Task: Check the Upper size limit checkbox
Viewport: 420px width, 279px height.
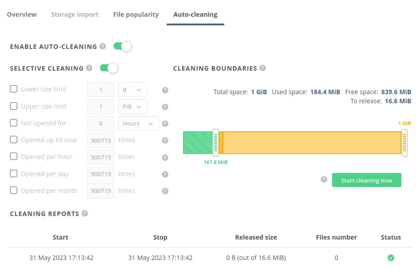Action: (x=14, y=106)
